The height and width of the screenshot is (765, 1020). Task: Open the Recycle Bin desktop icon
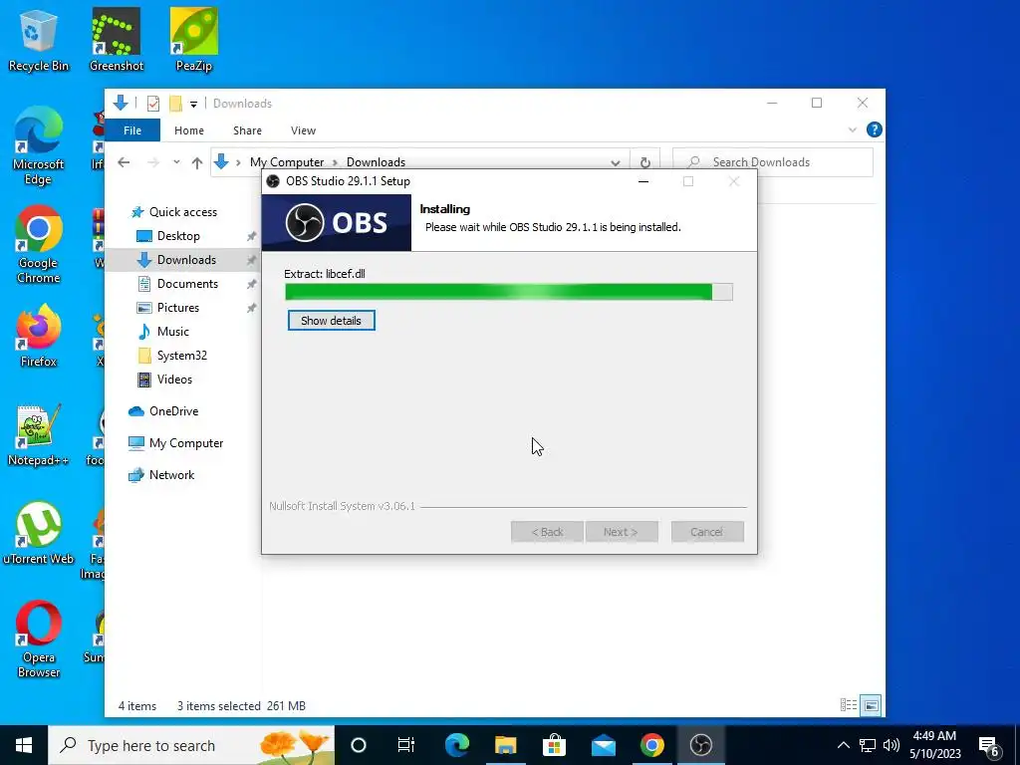39,40
